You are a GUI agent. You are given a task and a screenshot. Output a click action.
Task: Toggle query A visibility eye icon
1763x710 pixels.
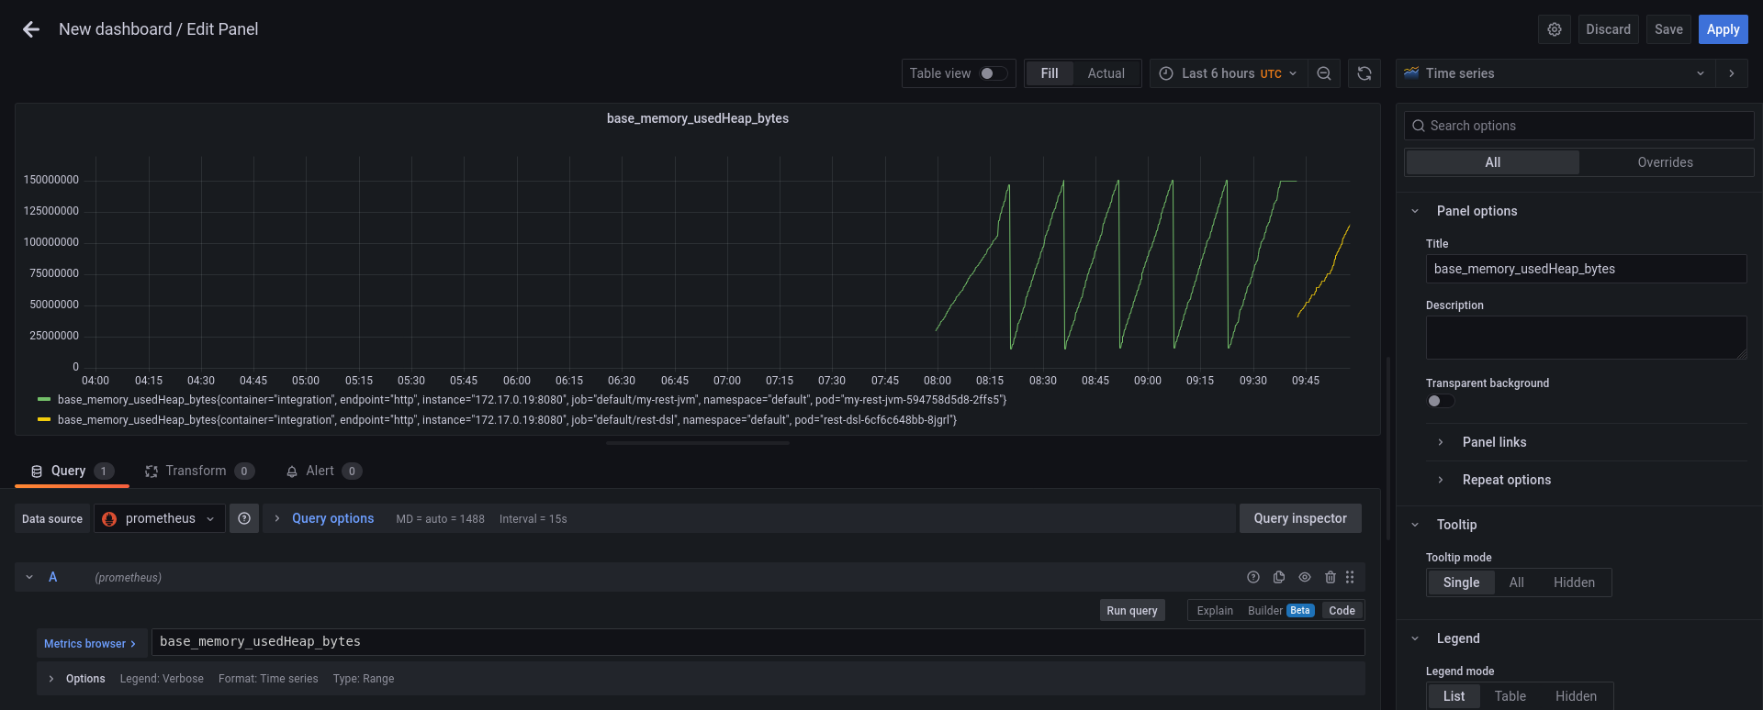[1305, 577]
